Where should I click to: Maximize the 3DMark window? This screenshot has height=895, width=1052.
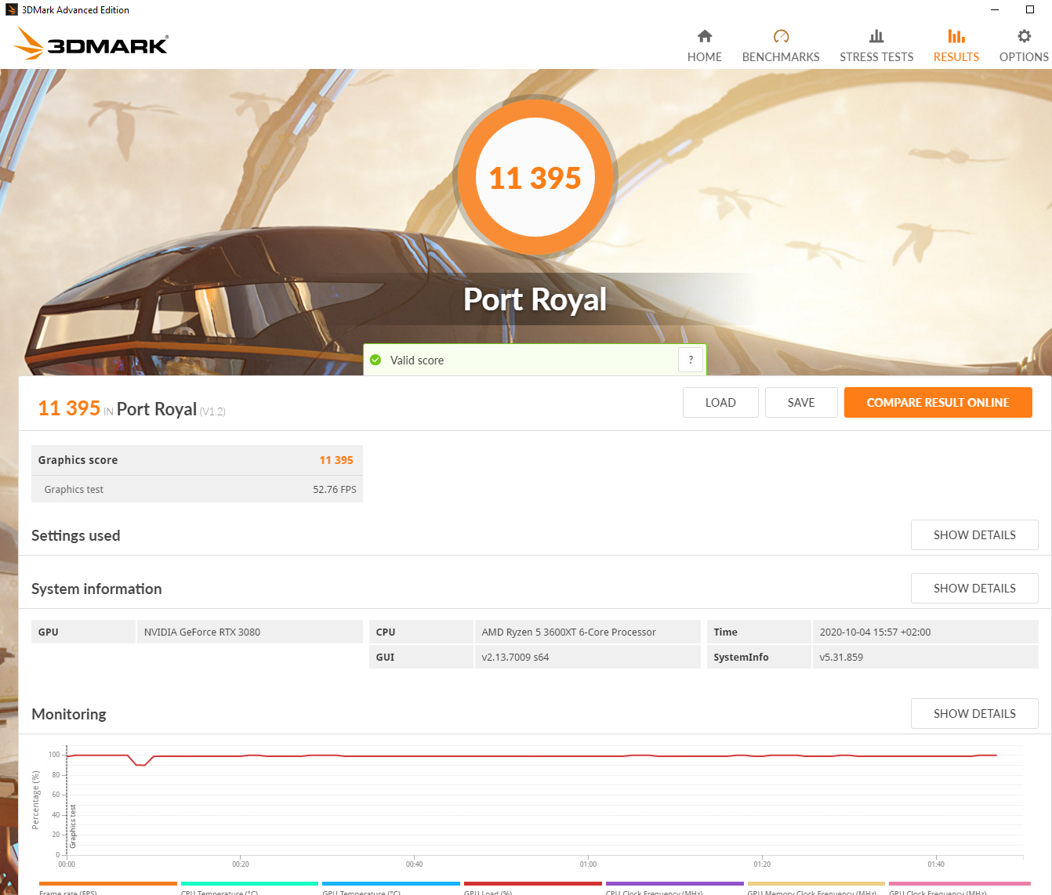click(x=1030, y=9)
